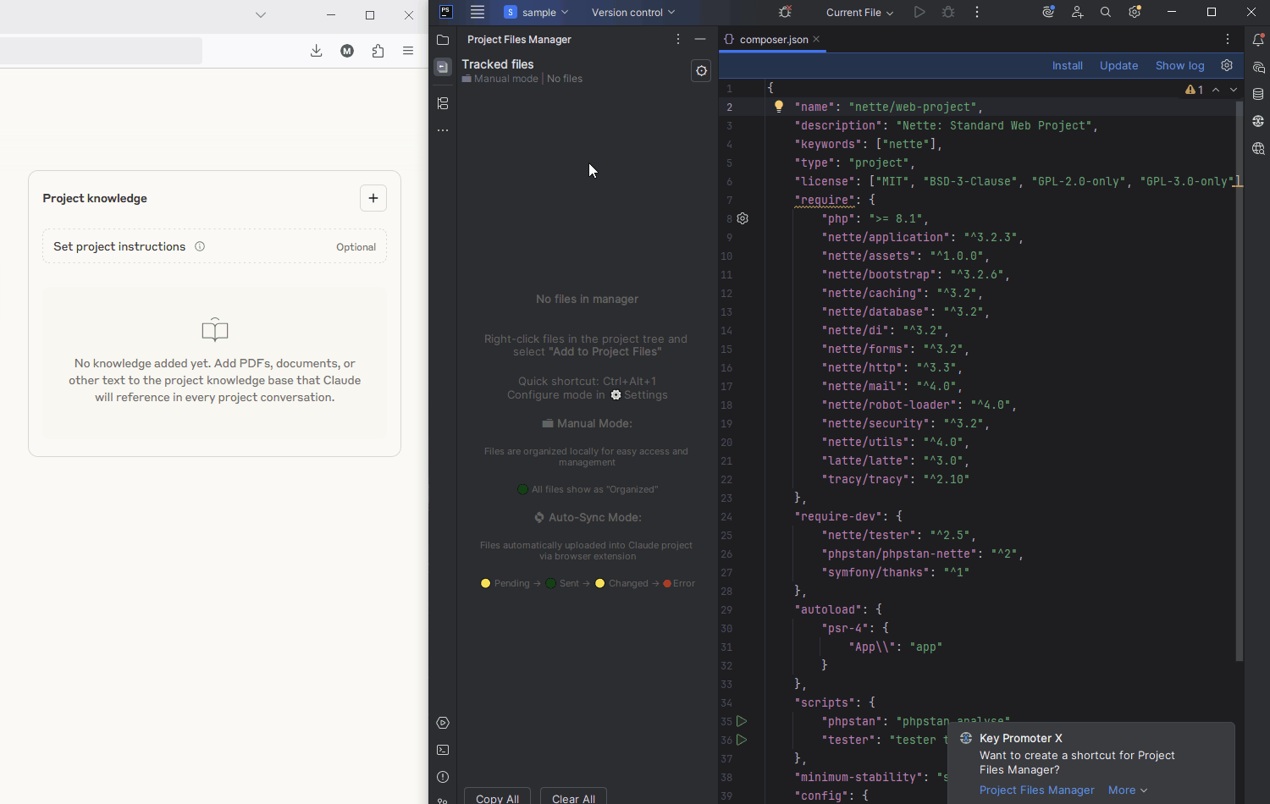Open the Terminal tool window icon
The height and width of the screenshot is (804, 1270).
point(443,750)
